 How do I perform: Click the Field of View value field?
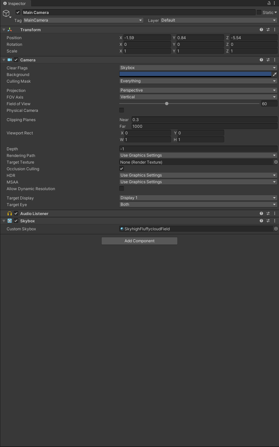coord(269,104)
